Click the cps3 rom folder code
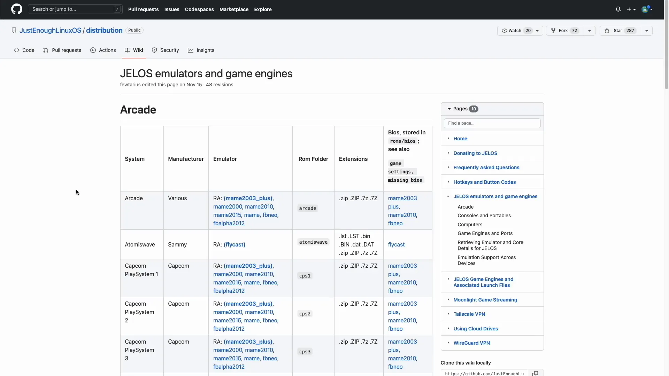669x376 pixels. point(305,352)
